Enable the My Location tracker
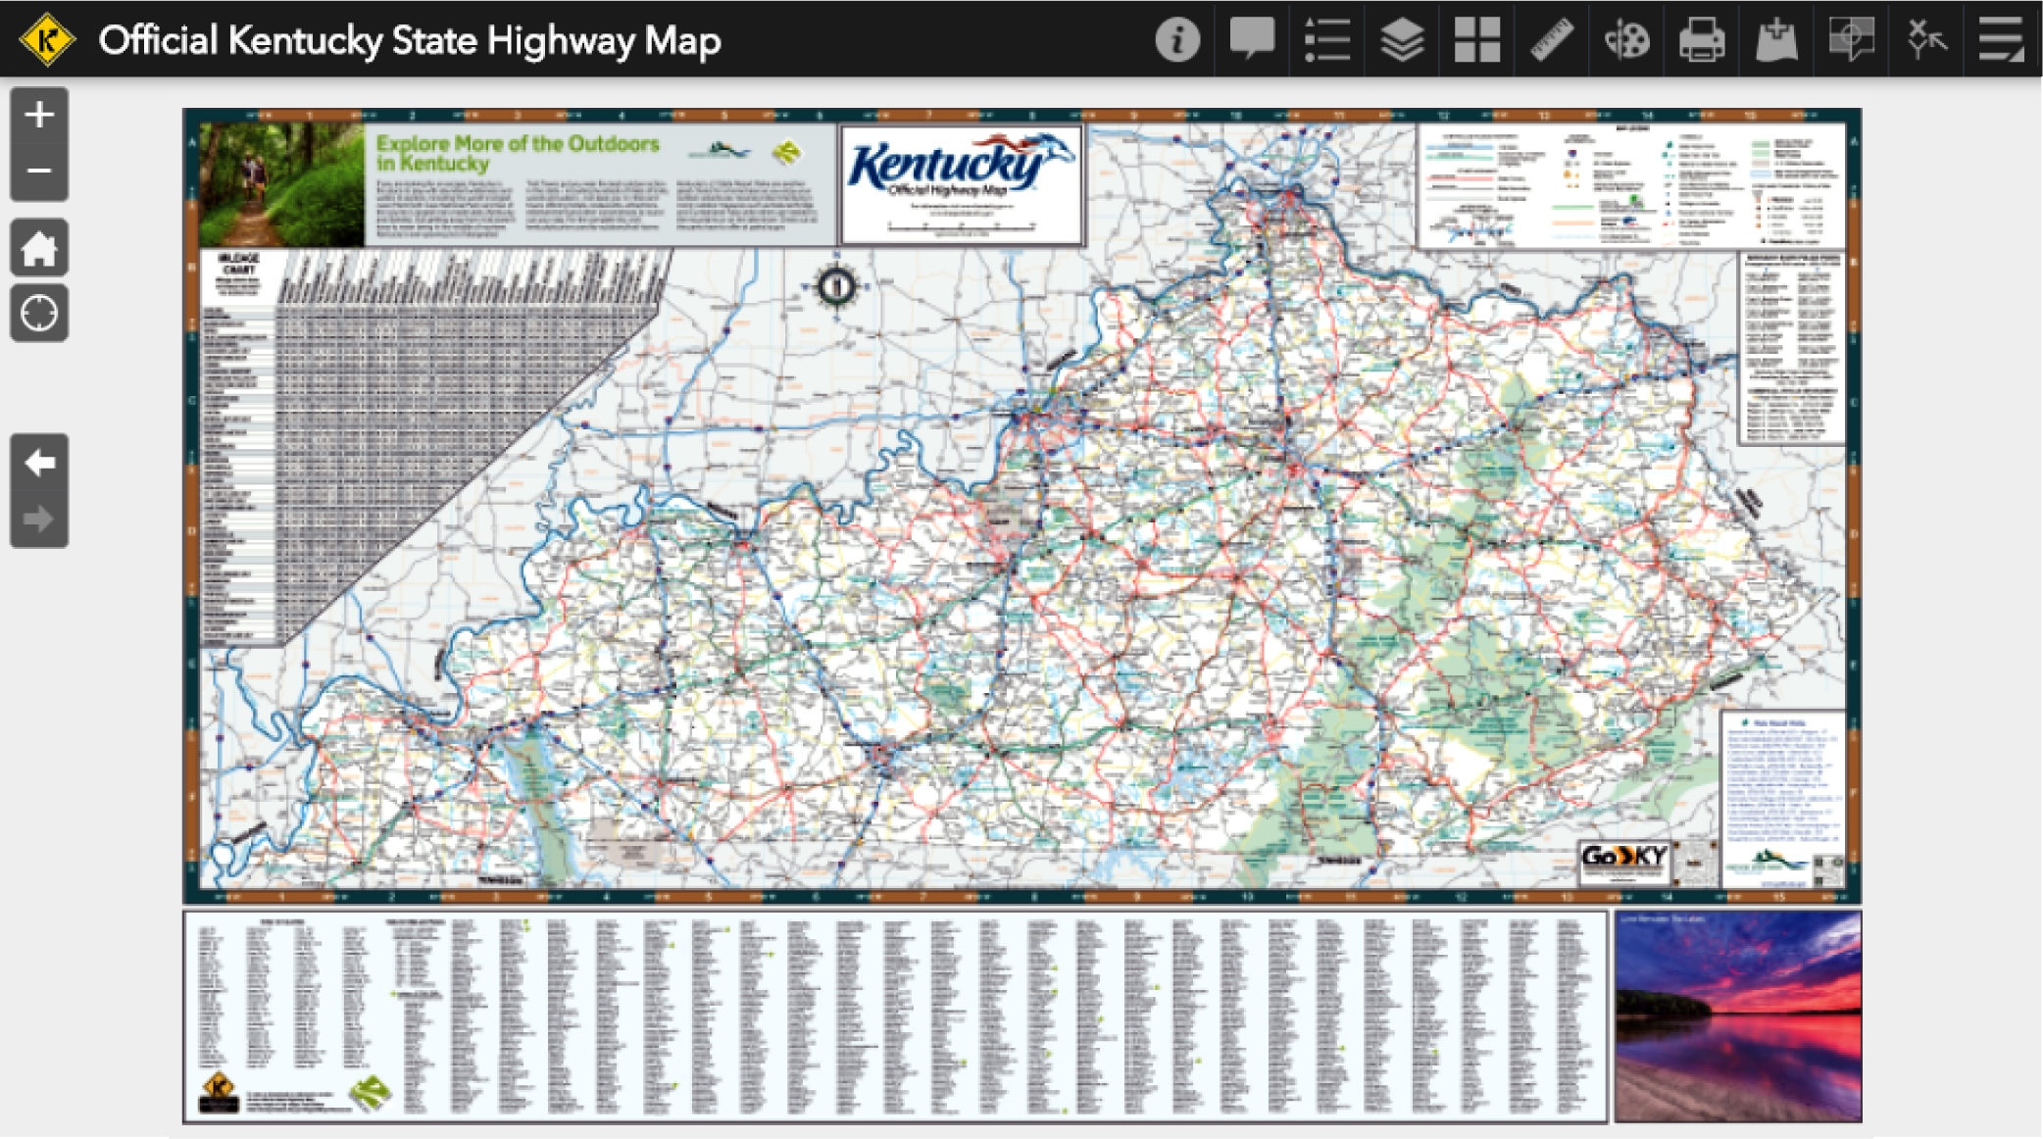2043x1139 pixels. pos(38,312)
